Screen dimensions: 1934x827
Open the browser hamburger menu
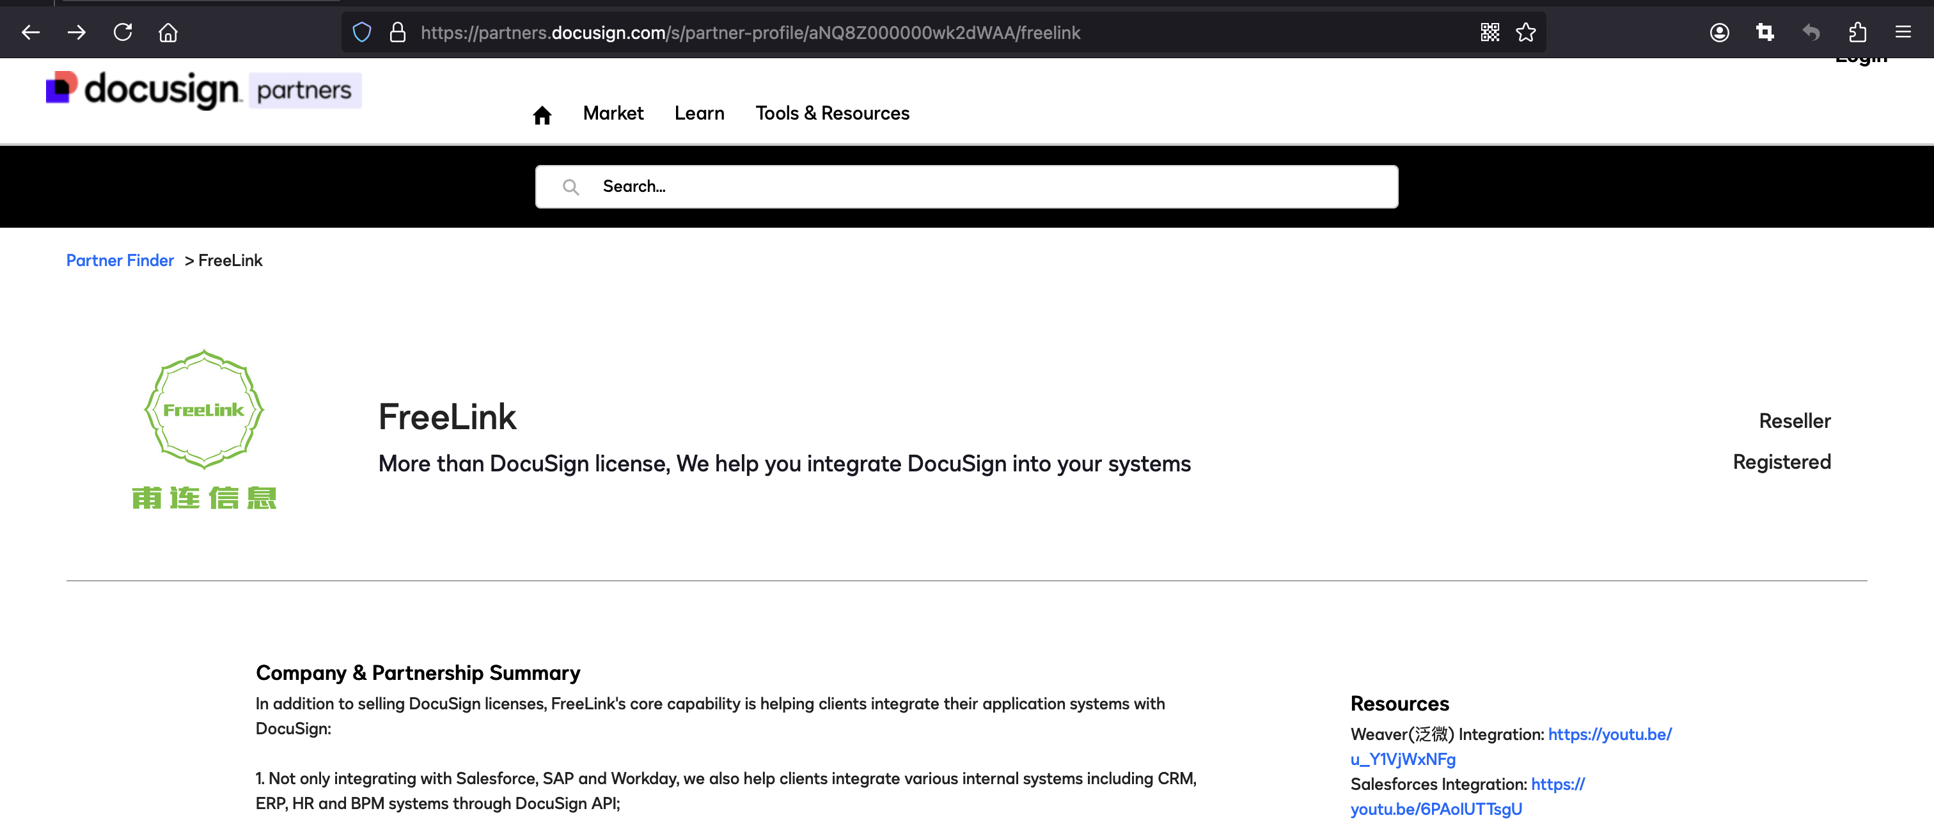[x=1903, y=32]
